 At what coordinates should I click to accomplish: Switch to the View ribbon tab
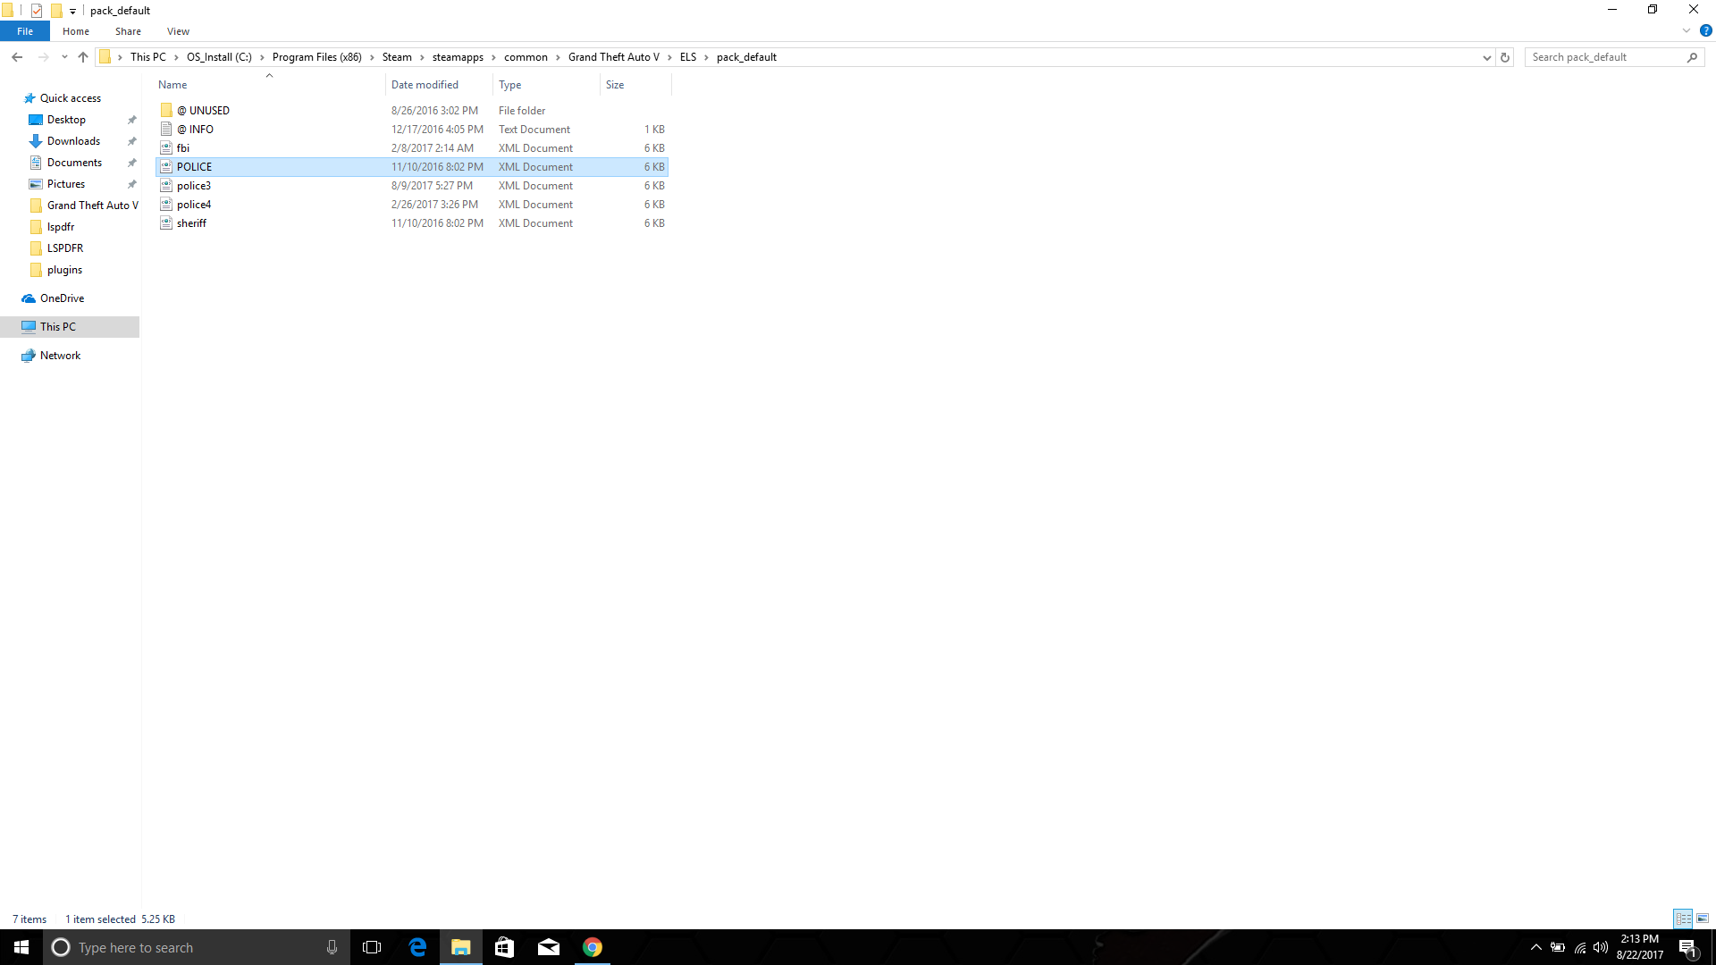(x=178, y=31)
